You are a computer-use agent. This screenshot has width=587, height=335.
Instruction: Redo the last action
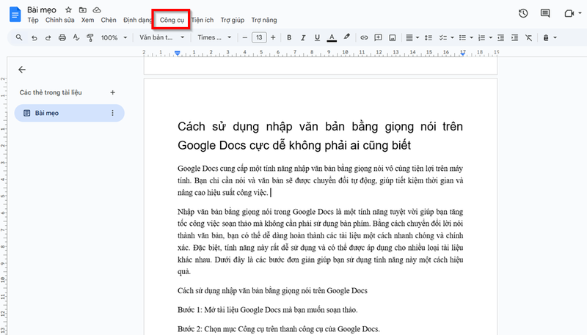click(x=48, y=37)
